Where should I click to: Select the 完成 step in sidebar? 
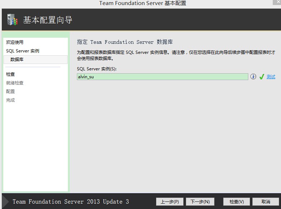pyautogui.click(x=10, y=100)
